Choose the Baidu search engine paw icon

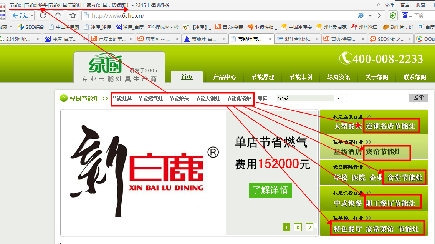pyautogui.click(x=405, y=15)
